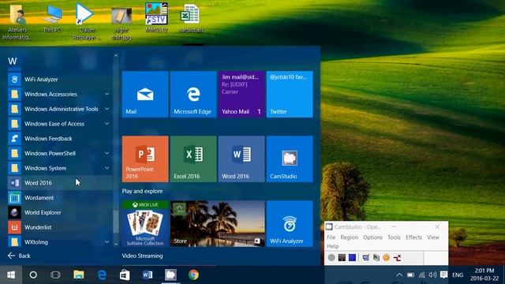Image resolution: width=505 pixels, height=284 pixels.
Task: Open CamStudio screen annotations sun icon
Action: click(386, 258)
